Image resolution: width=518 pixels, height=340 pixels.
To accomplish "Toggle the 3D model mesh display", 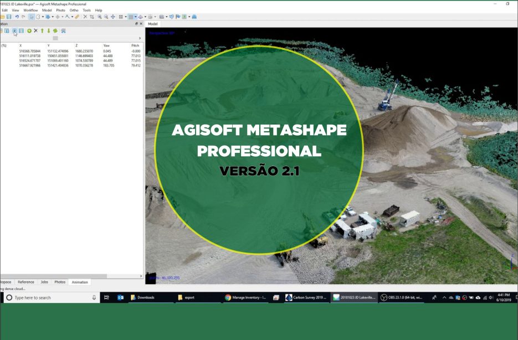I will (140, 17).
